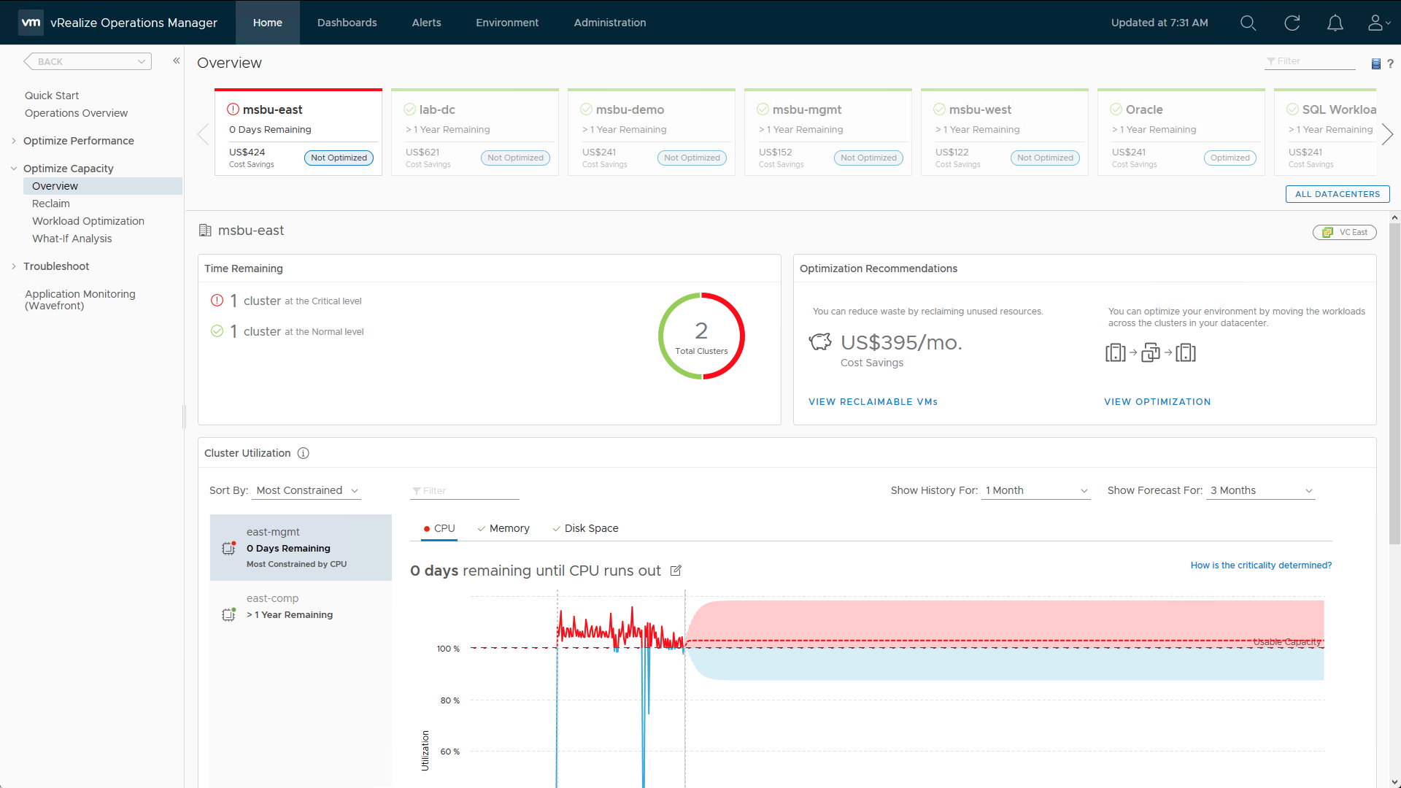Image resolution: width=1401 pixels, height=788 pixels.
Task: Open Operations Overview in sidebar
Action: (76, 113)
